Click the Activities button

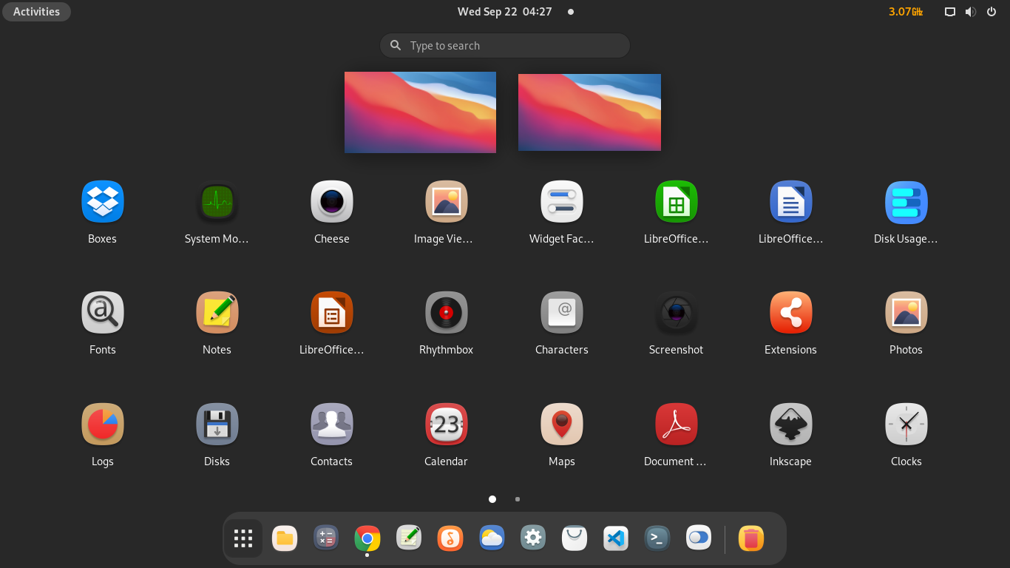36,12
